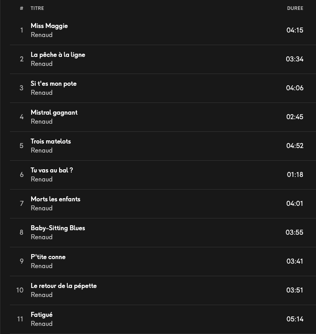
Task: Select the song Fatigué
Action: [42, 315]
